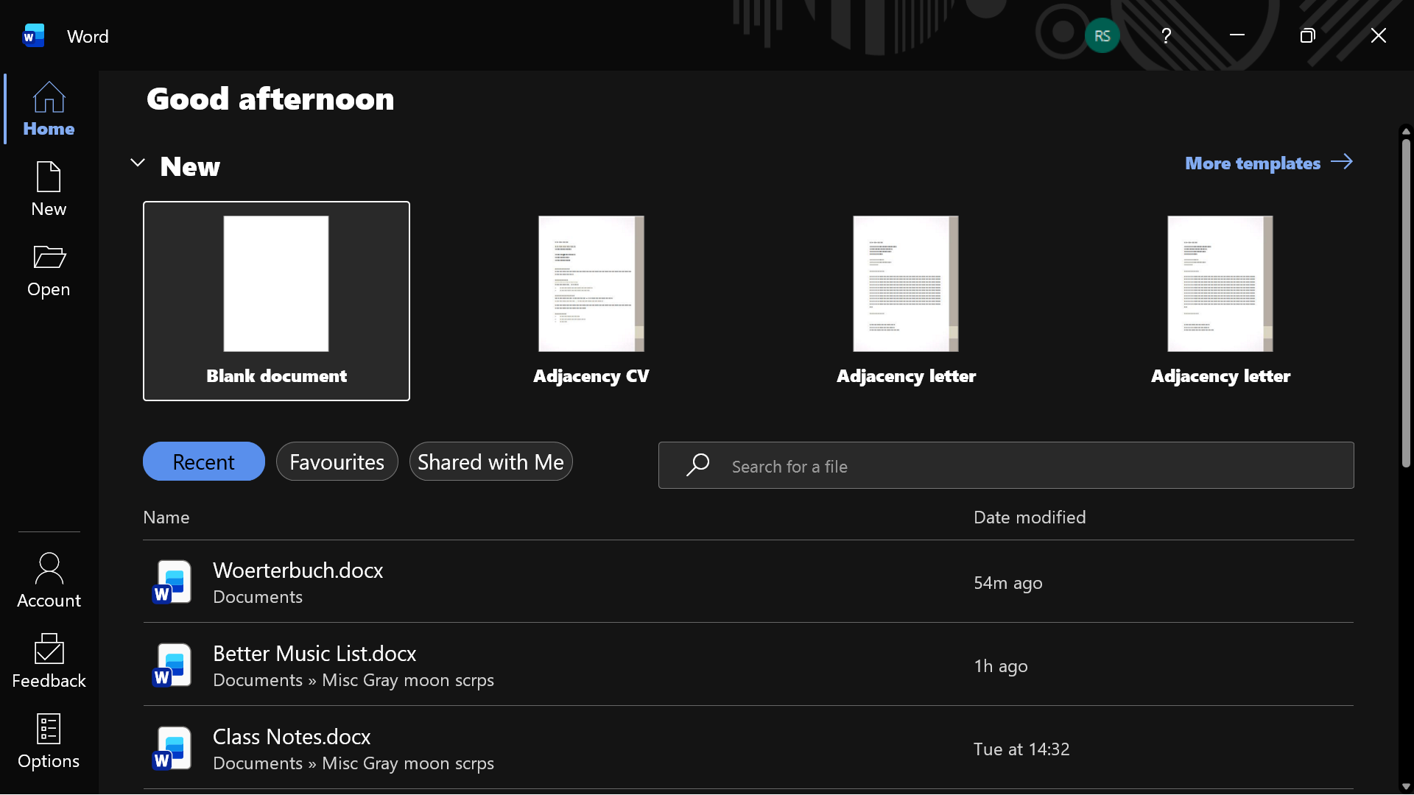
Task: Sort by Date modified column header
Action: point(1030,517)
